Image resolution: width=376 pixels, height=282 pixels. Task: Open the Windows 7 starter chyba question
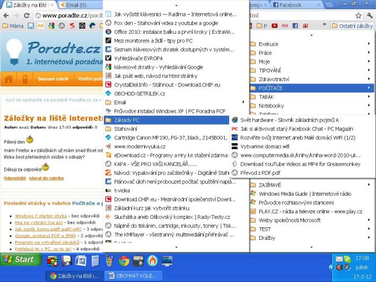click(x=41, y=216)
